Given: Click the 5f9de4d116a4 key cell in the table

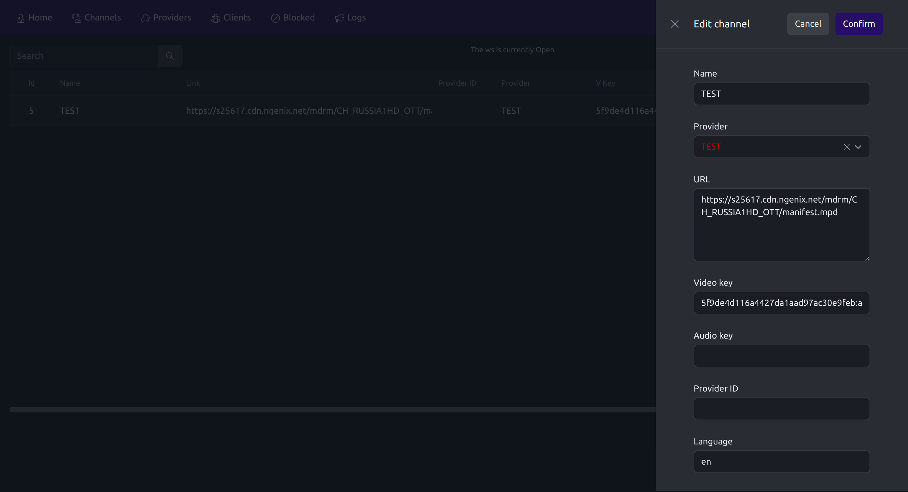Looking at the screenshot, I should point(626,111).
